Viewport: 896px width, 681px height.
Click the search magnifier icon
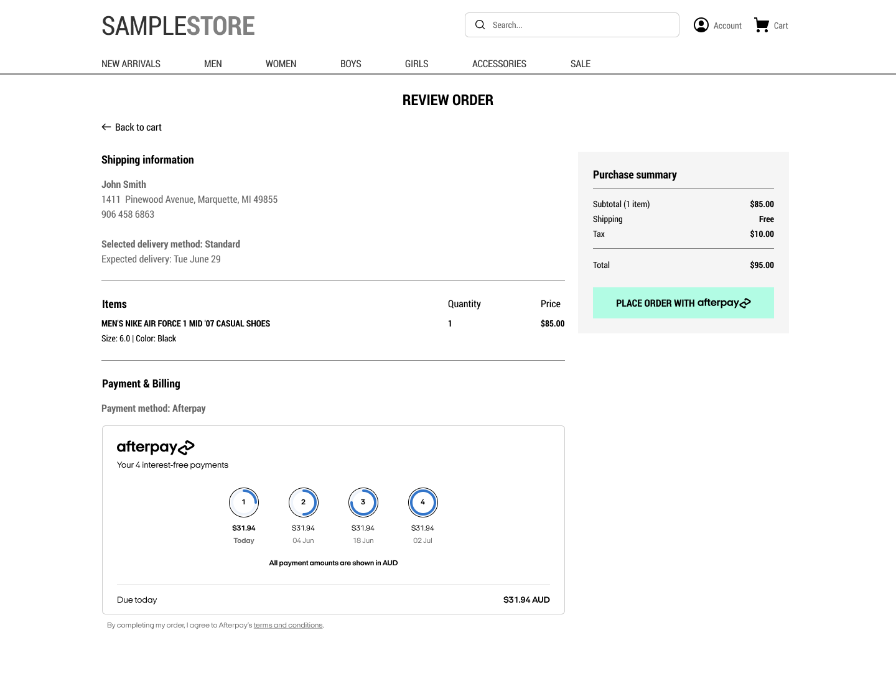coord(480,25)
